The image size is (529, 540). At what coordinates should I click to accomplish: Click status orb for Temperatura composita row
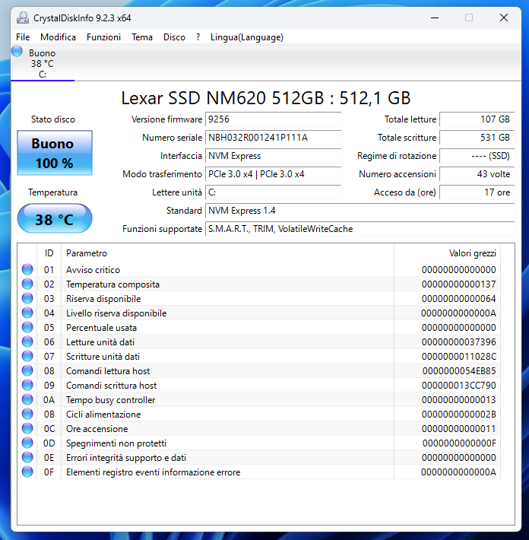tap(27, 284)
